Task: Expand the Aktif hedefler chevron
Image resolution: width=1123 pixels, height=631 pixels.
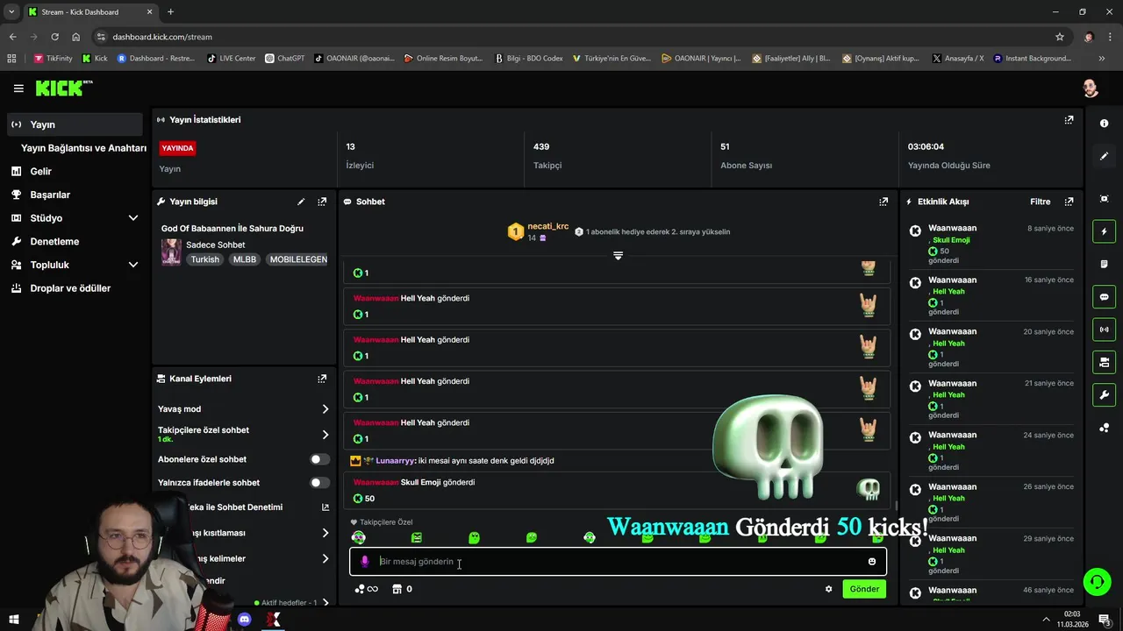Action: [x=325, y=603]
